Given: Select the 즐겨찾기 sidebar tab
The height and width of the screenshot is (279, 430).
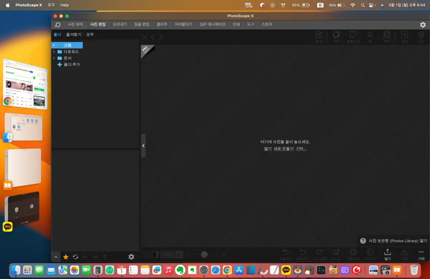Looking at the screenshot, I should pos(74,35).
